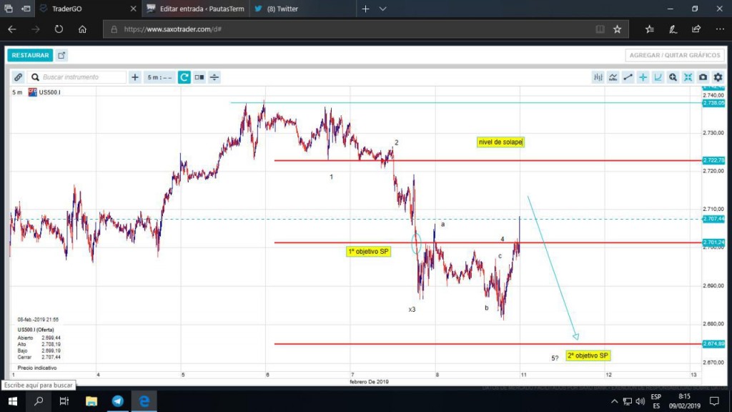Viewport: 732px width, 412px height.
Task: Open the chart type bars icon
Action: [x=598, y=77]
